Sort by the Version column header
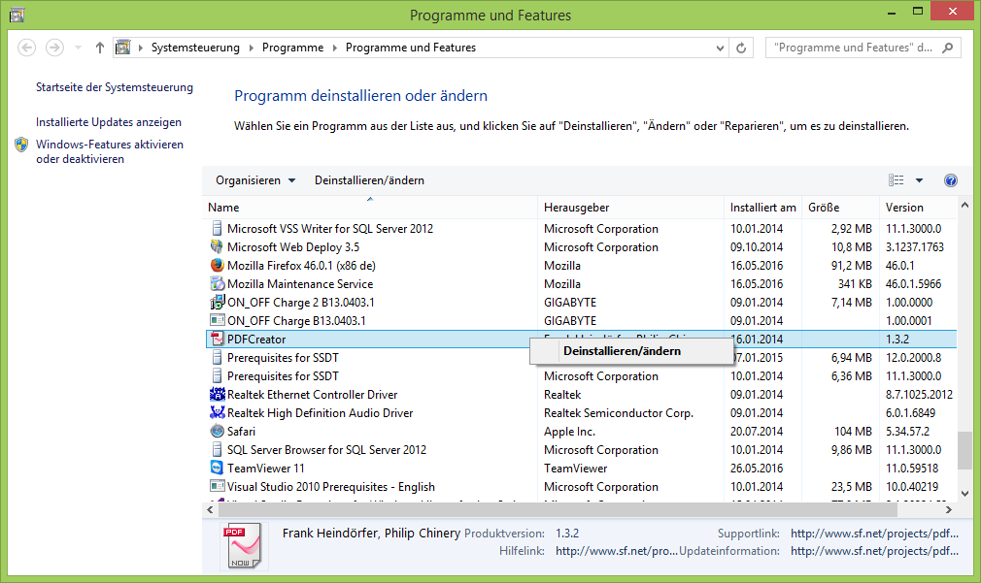Viewport: 981px width, 583px height. pos(919,208)
